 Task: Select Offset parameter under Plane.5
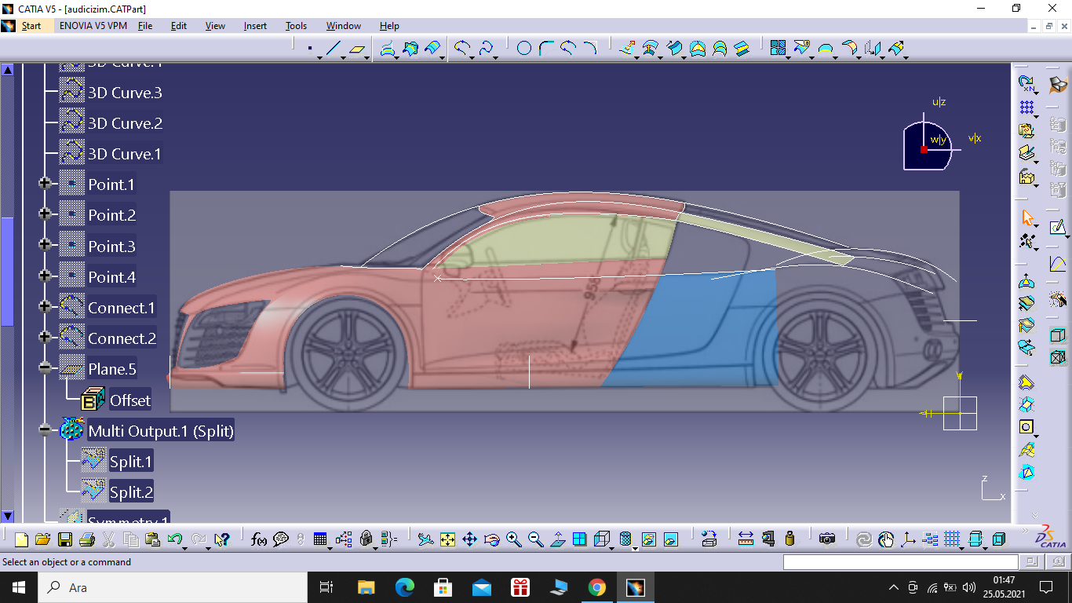click(129, 400)
